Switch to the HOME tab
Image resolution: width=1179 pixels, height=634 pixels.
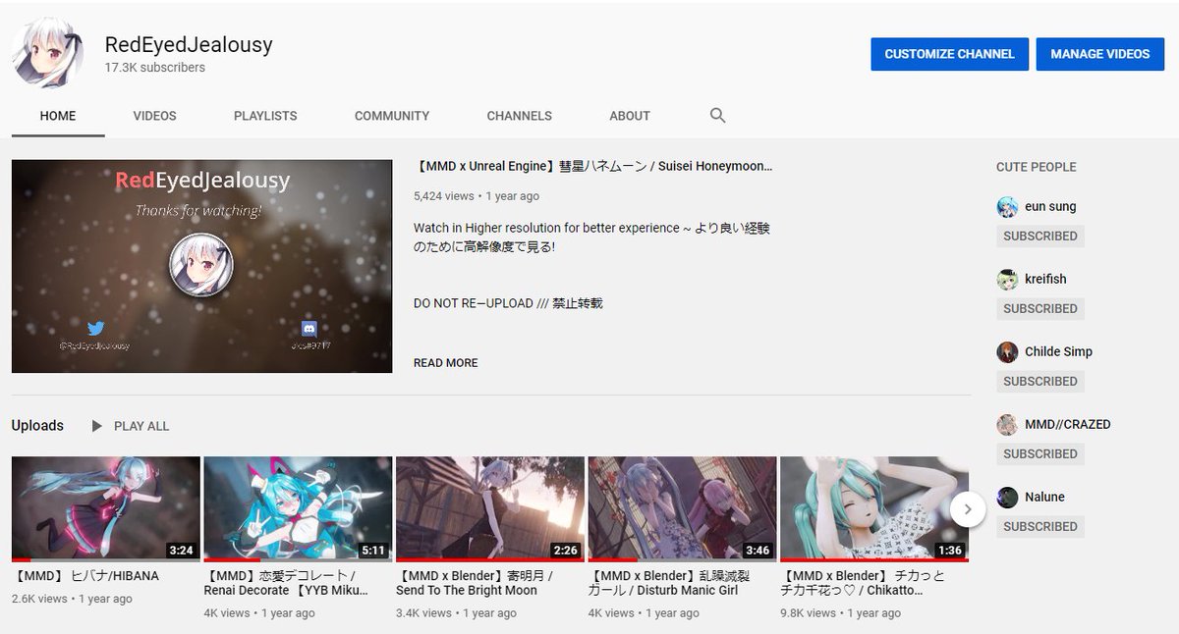click(58, 116)
